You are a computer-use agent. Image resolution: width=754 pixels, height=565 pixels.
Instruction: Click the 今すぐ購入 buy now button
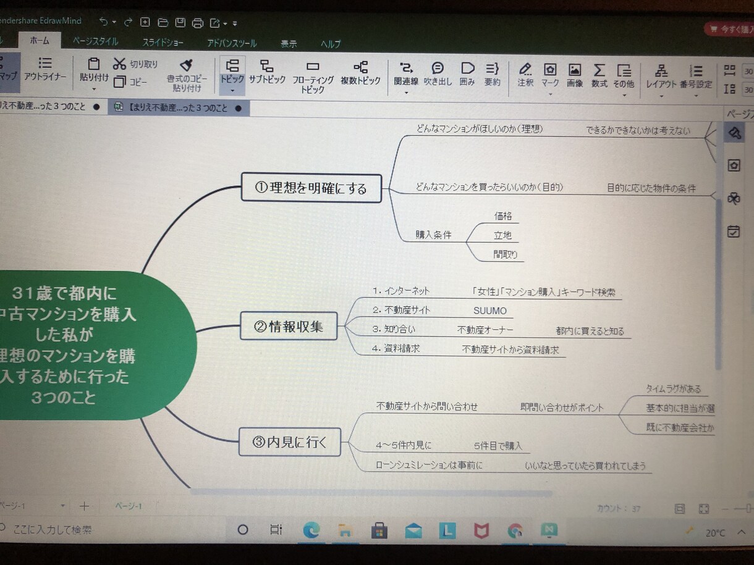(x=729, y=29)
